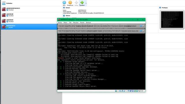Open the Masukan menu in VM window
The width and height of the screenshot is (185, 104).
tap(76, 23)
